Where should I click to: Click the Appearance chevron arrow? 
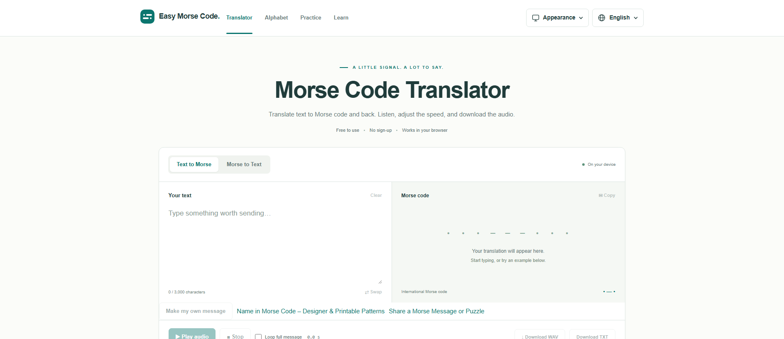click(581, 18)
